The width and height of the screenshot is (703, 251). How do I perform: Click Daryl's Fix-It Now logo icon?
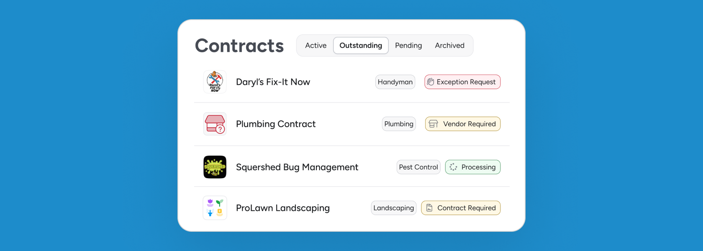(x=215, y=82)
